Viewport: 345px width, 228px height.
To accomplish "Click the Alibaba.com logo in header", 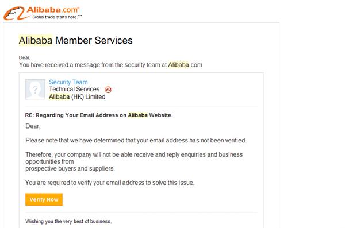I will click(x=43, y=13).
